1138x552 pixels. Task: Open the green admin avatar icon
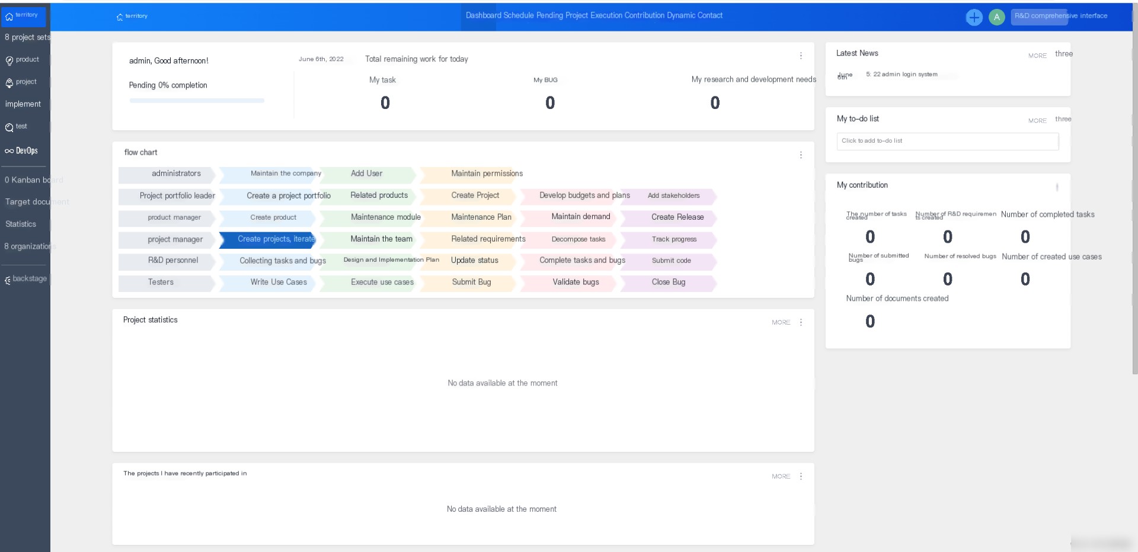[x=997, y=17]
